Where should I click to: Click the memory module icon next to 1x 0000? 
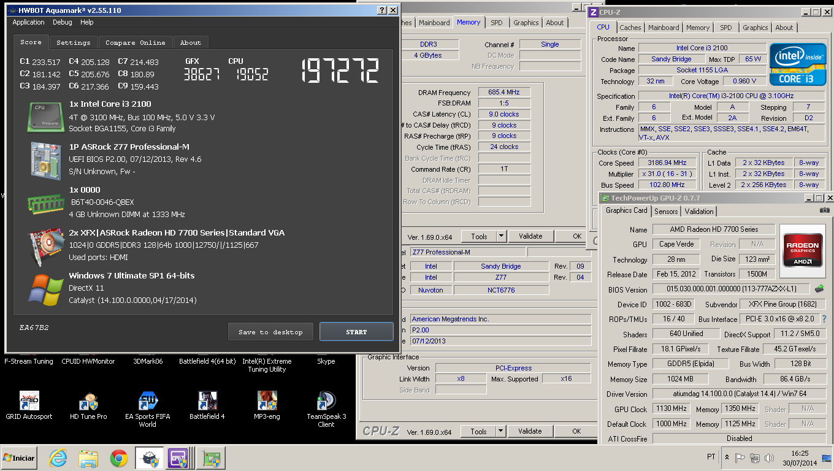[45, 203]
